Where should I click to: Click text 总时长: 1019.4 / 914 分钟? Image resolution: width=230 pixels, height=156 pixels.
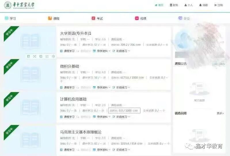127,144
